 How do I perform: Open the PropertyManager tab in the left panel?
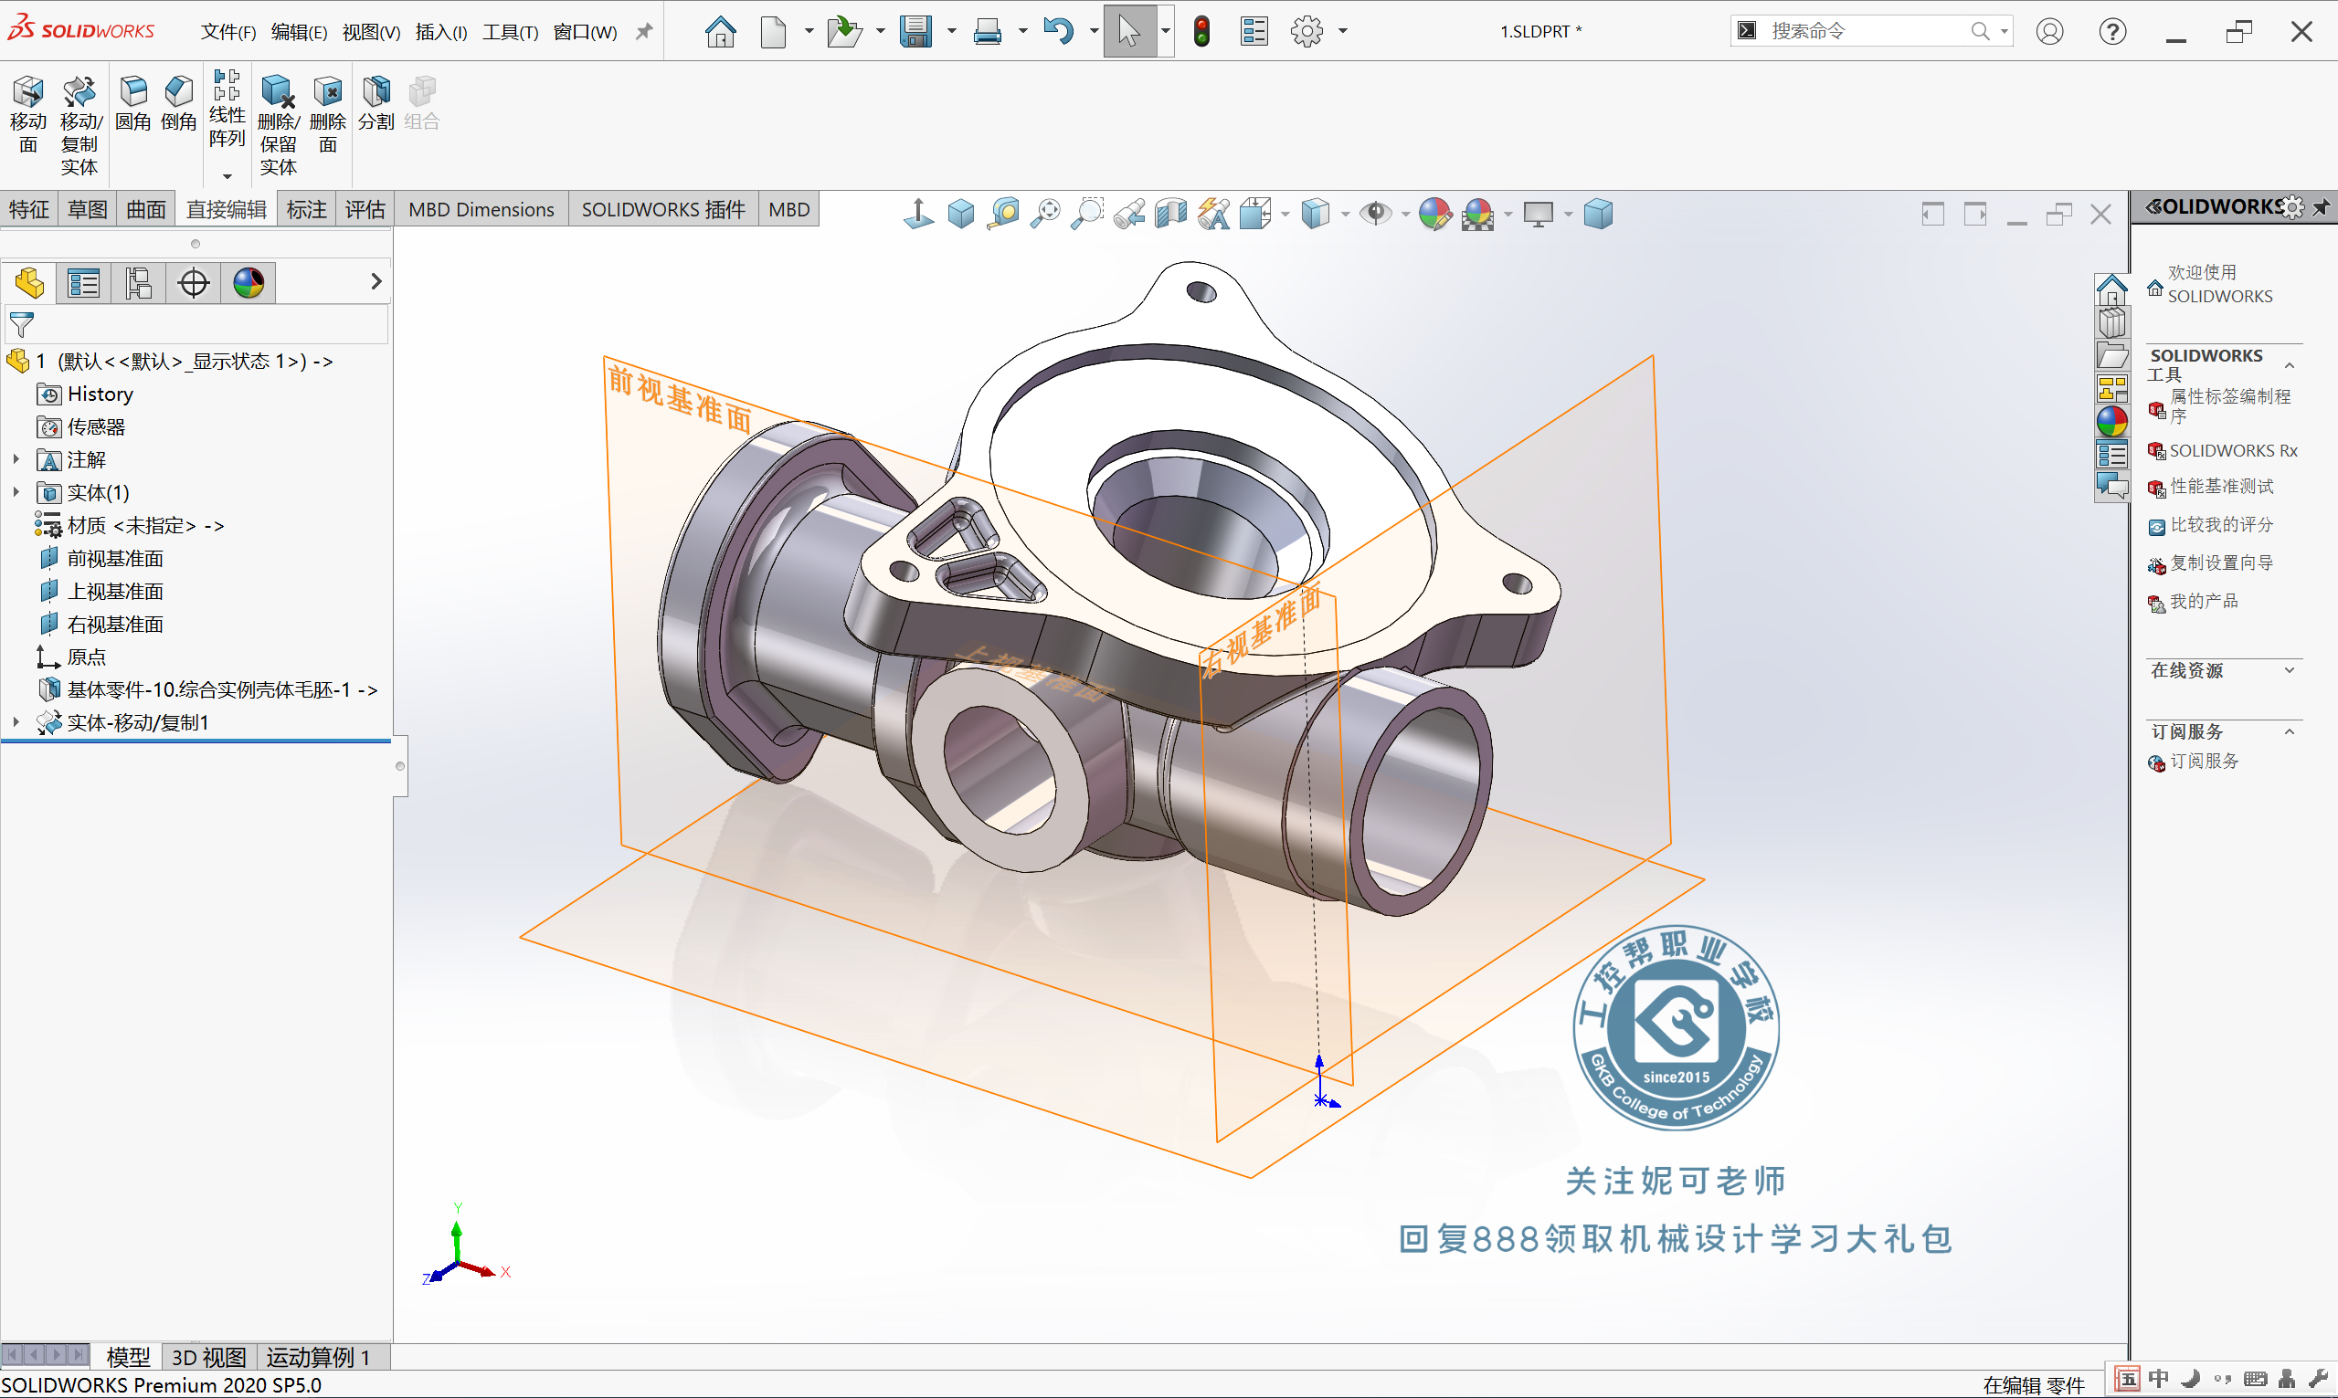pyautogui.click(x=83, y=283)
